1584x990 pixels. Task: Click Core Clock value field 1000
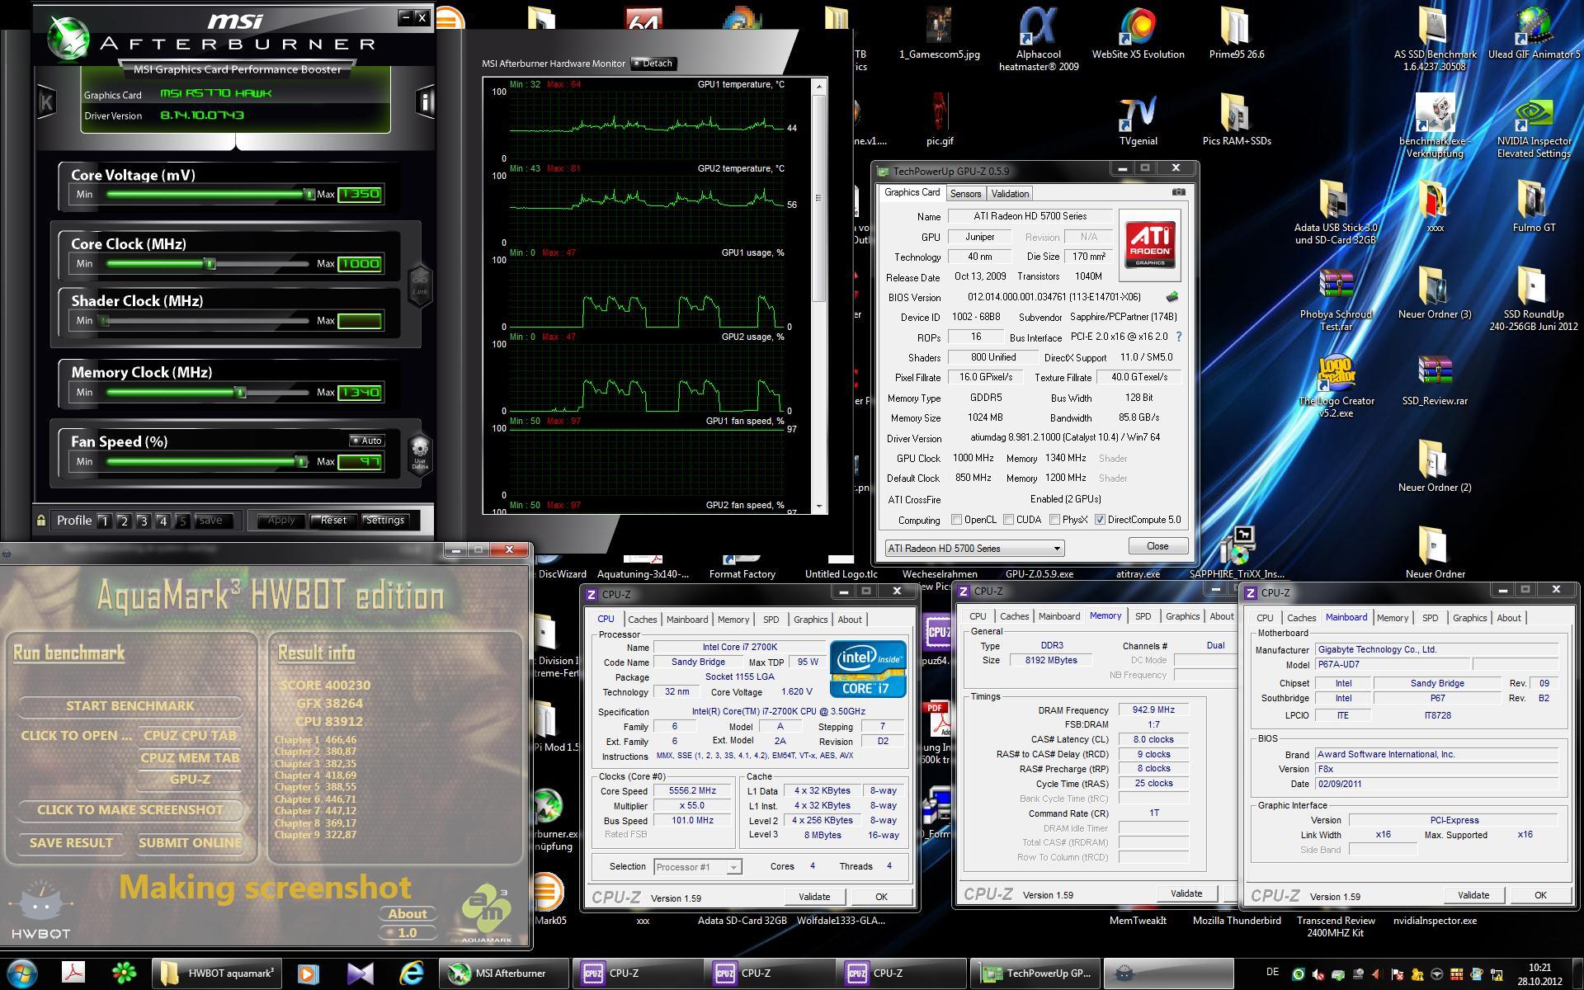click(360, 264)
